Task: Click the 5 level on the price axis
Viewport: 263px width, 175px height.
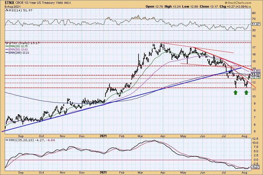Action: [255, 132]
